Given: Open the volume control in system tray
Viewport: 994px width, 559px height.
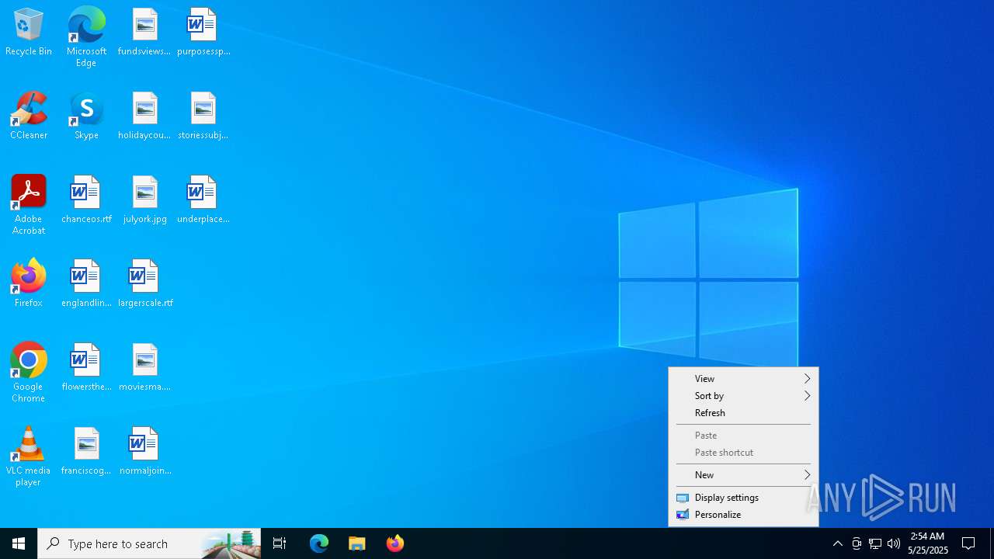Looking at the screenshot, I should 894,543.
